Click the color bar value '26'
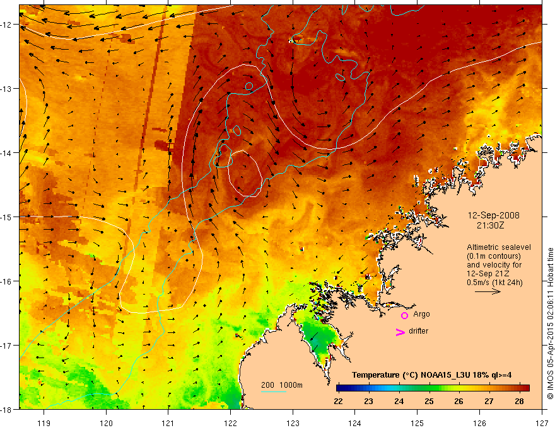This screenshot has height=428, width=555. [x=459, y=402]
